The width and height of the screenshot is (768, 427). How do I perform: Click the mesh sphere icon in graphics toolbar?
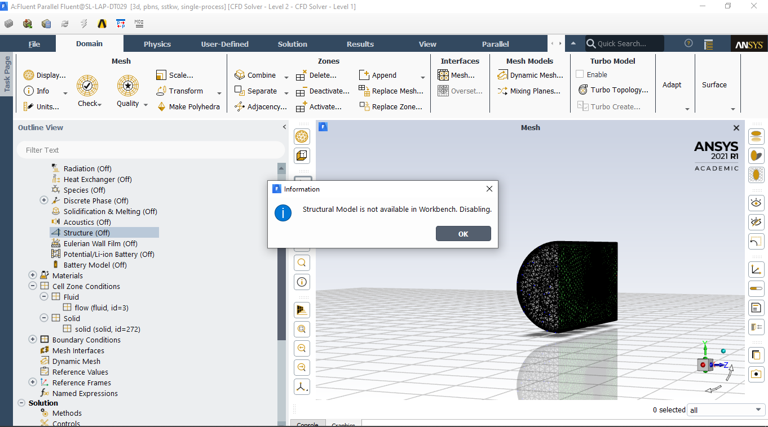point(302,136)
